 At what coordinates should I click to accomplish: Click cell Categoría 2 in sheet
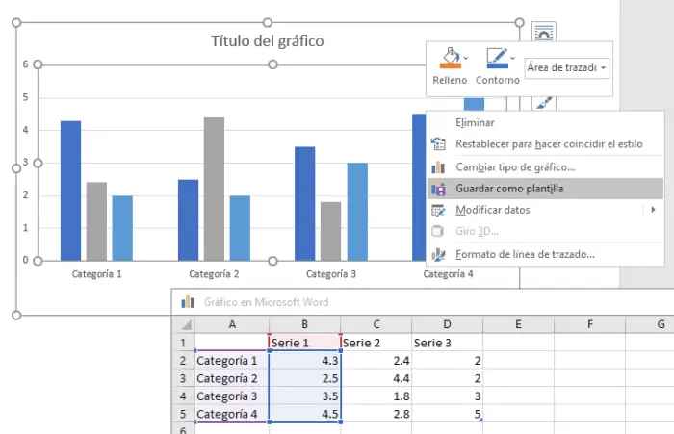(x=232, y=378)
